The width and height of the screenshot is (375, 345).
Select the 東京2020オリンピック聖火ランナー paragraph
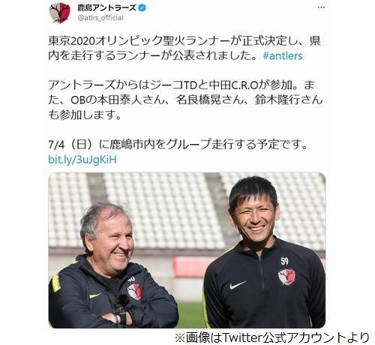tap(184, 48)
